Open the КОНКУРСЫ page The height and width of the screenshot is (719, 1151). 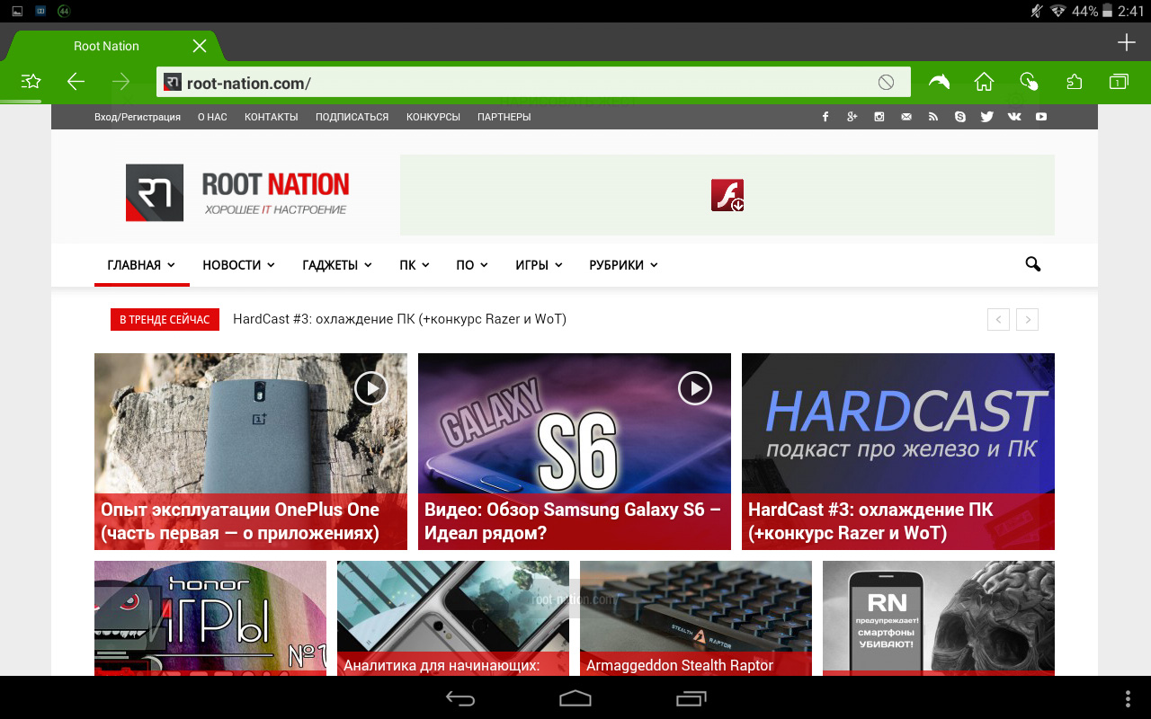433,117
